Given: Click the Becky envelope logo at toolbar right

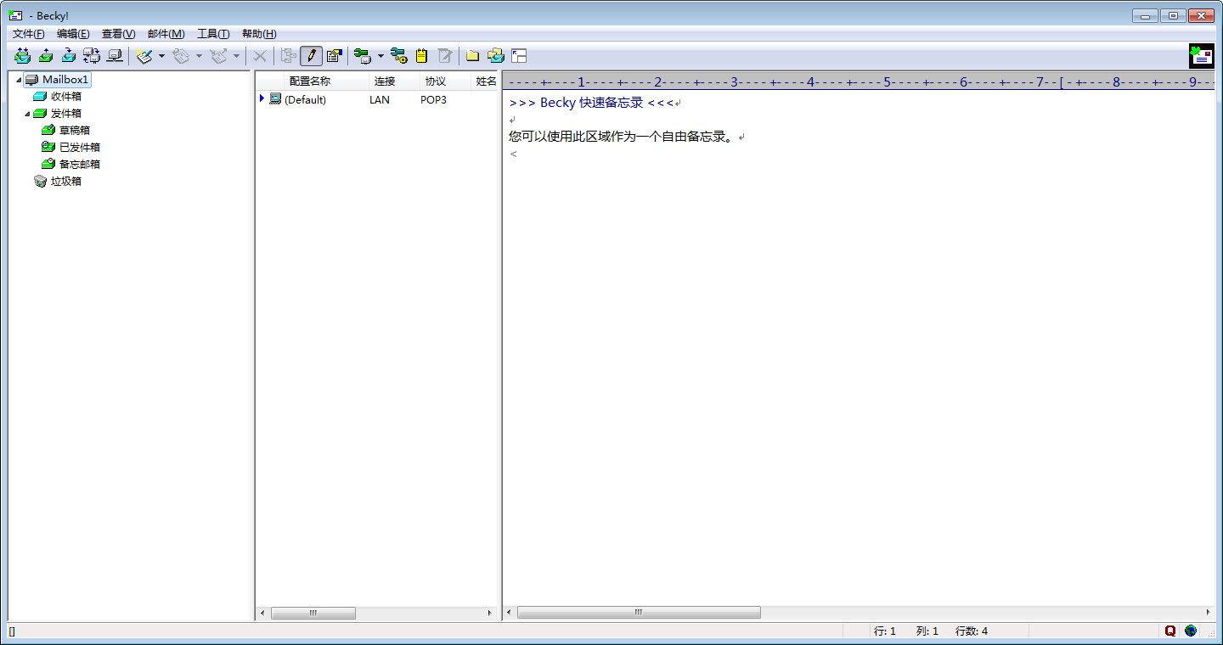Looking at the screenshot, I should click(1201, 56).
